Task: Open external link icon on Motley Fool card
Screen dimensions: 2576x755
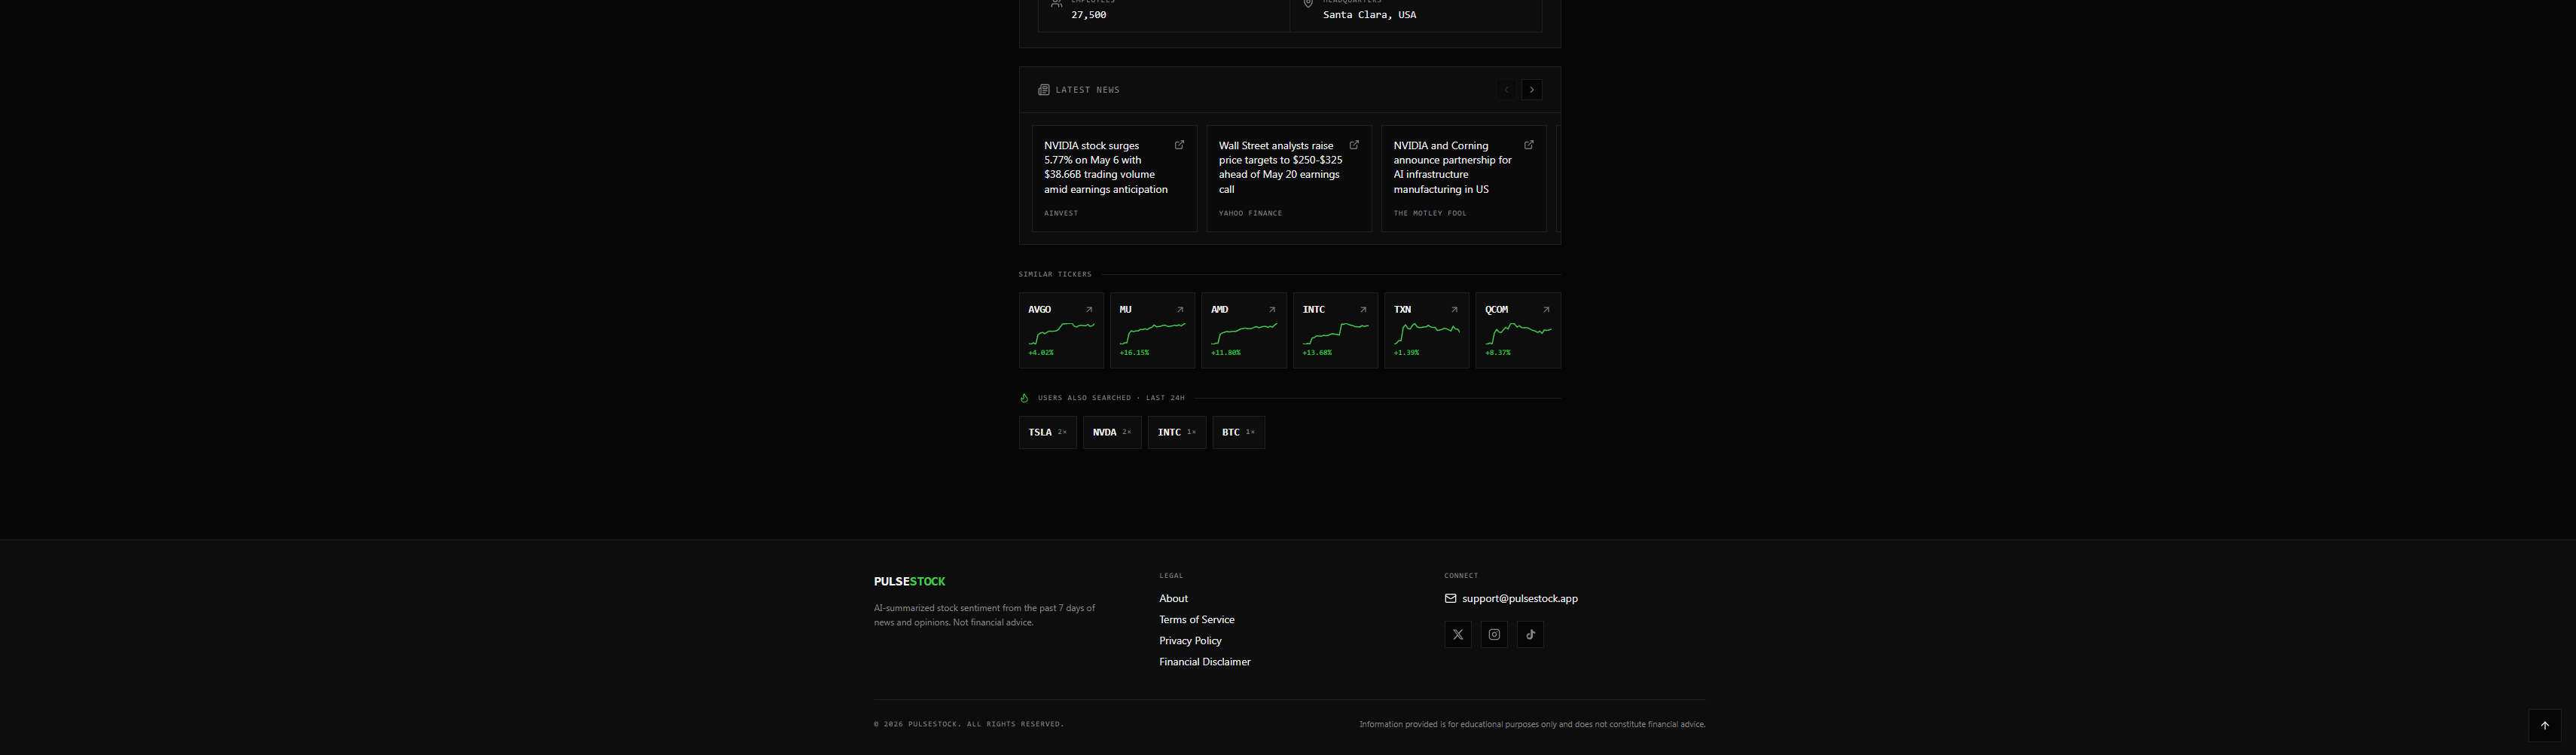Action: pyautogui.click(x=1528, y=145)
